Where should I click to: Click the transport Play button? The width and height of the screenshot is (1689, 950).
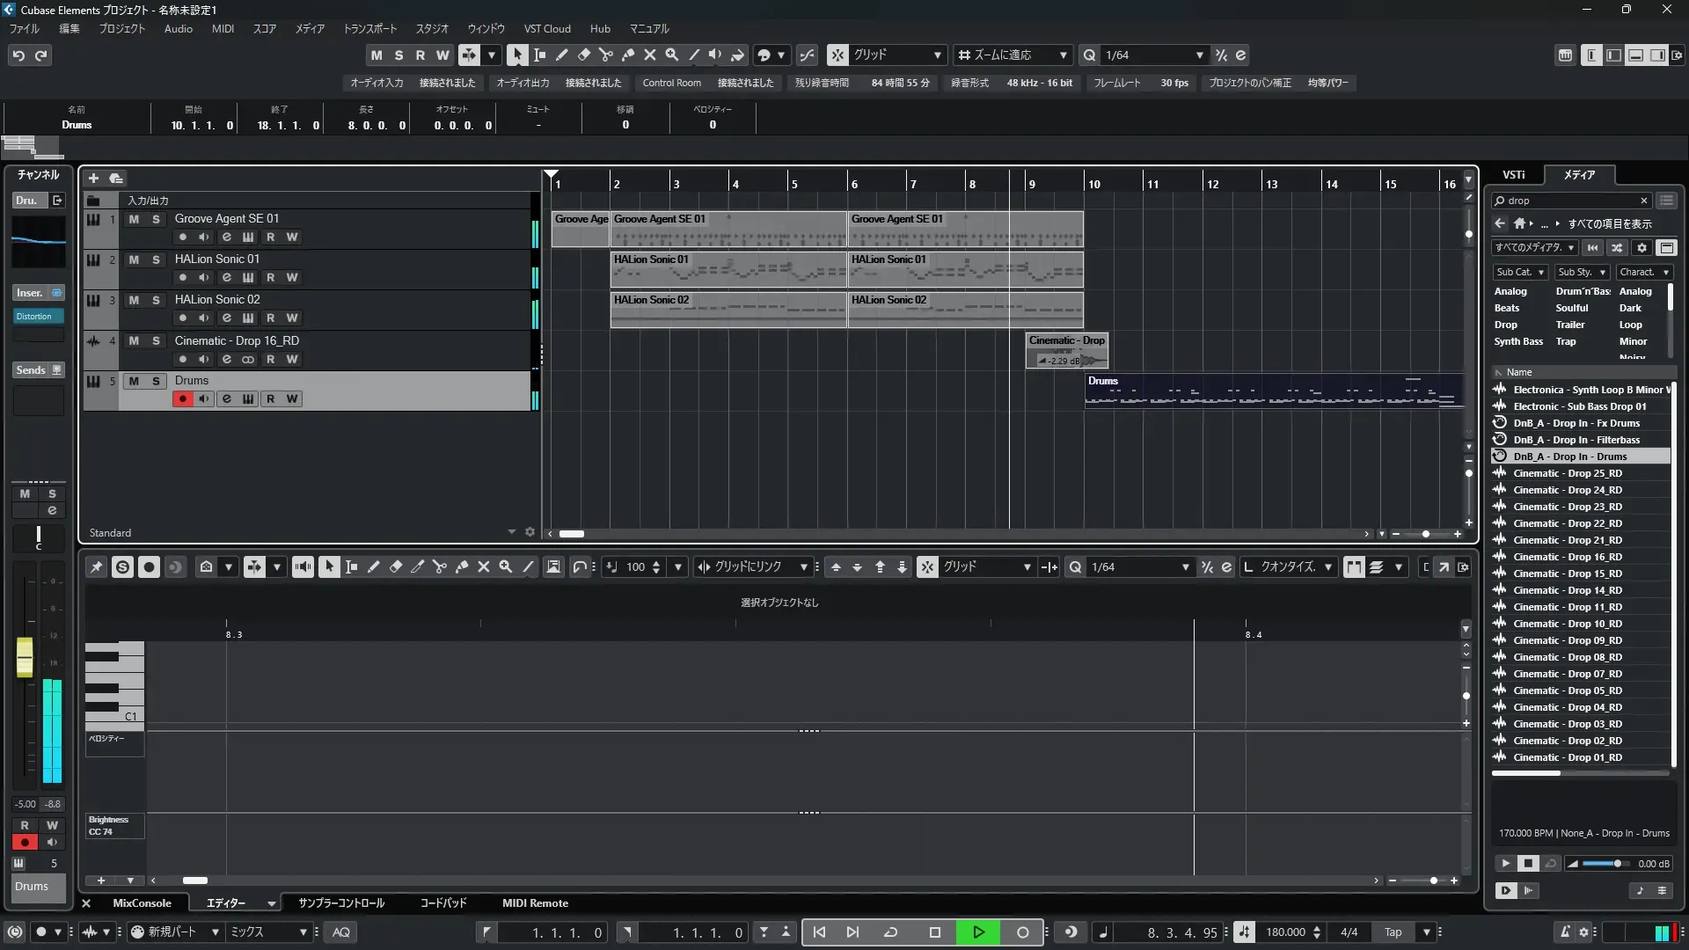[x=978, y=932]
